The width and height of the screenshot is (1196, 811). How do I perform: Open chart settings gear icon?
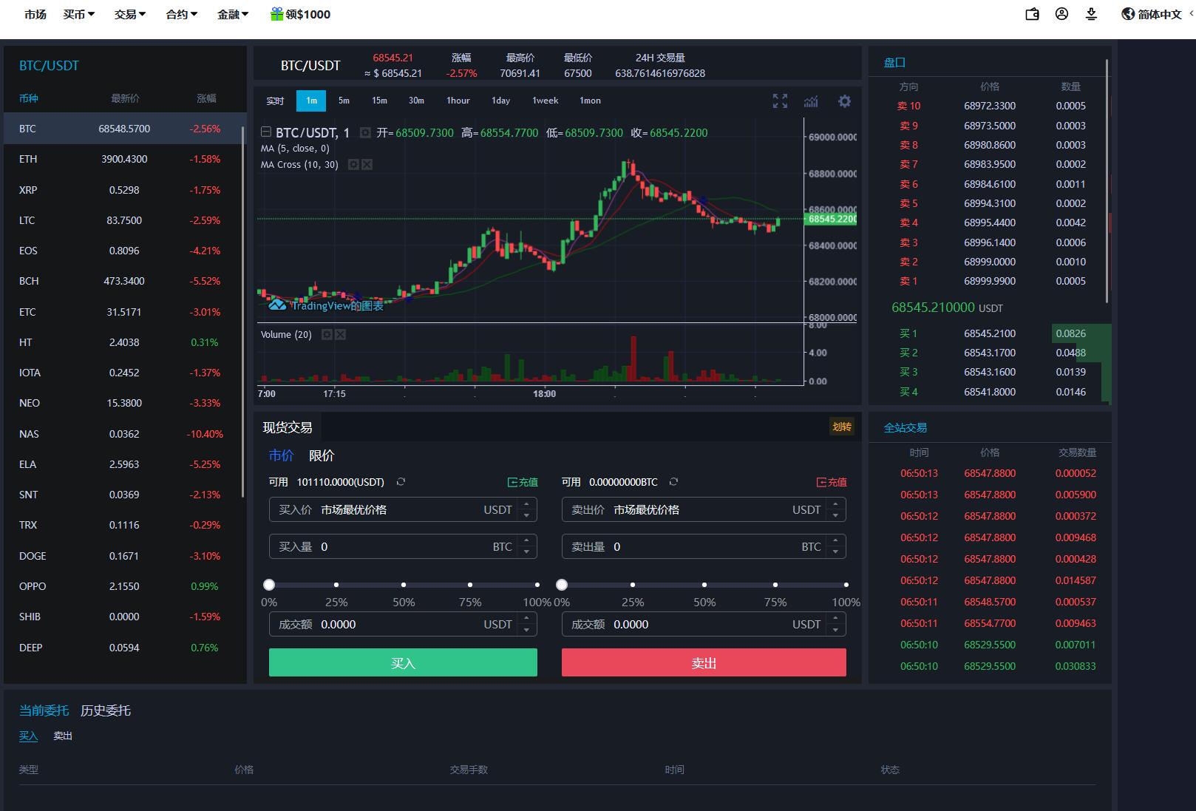tap(844, 101)
